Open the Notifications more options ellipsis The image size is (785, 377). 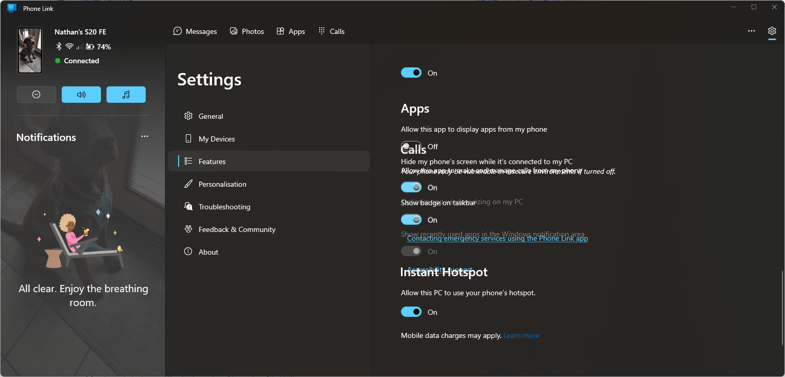tap(145, 136)
